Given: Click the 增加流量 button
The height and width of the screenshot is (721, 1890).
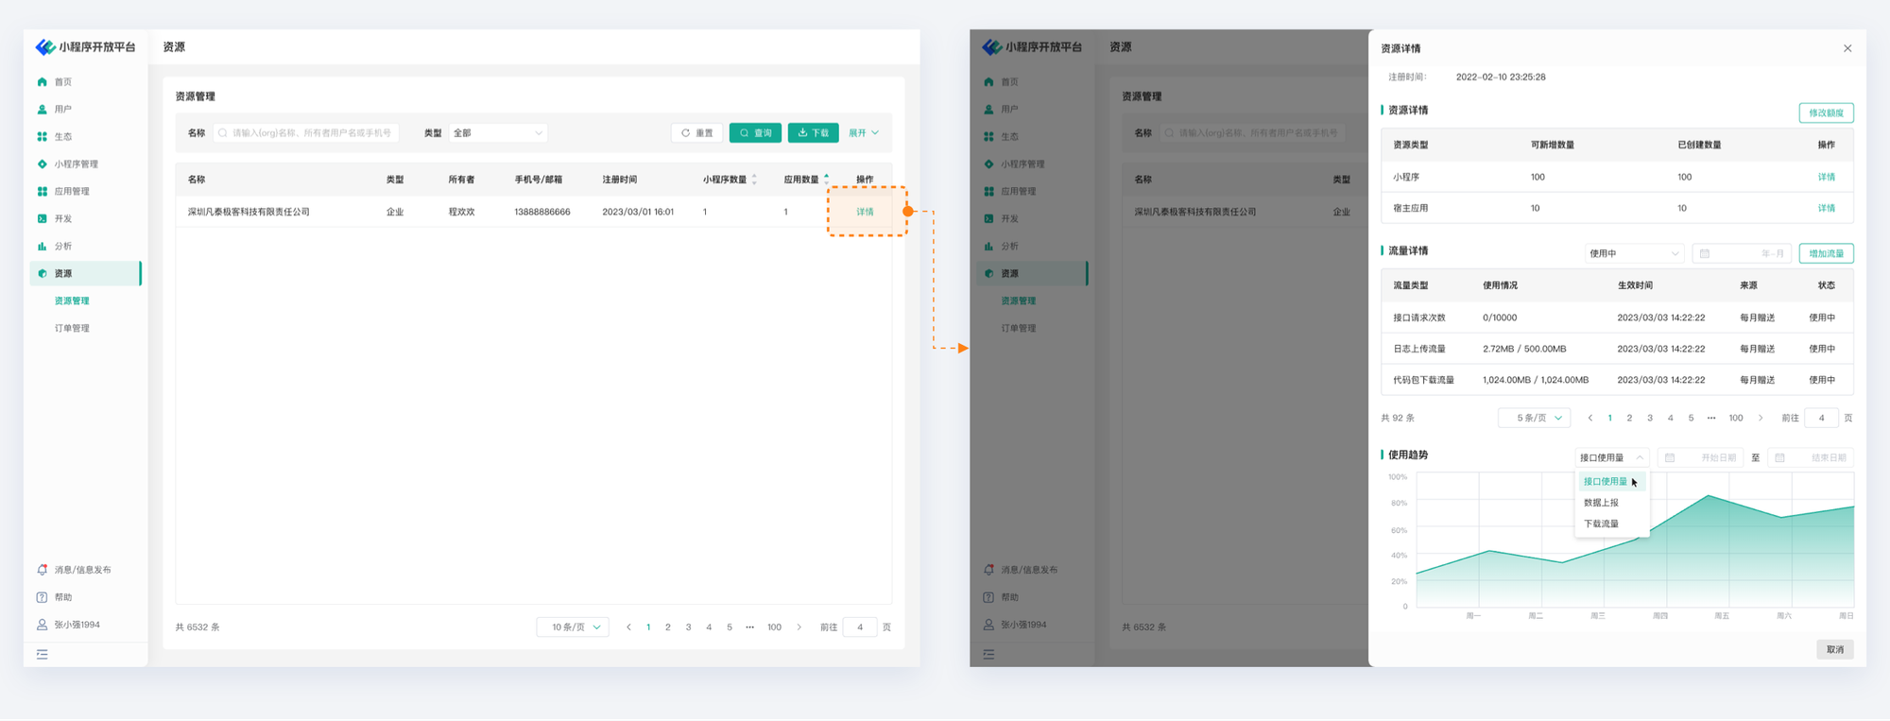Looking at the screenshot, I should [x=1826, y=253].
